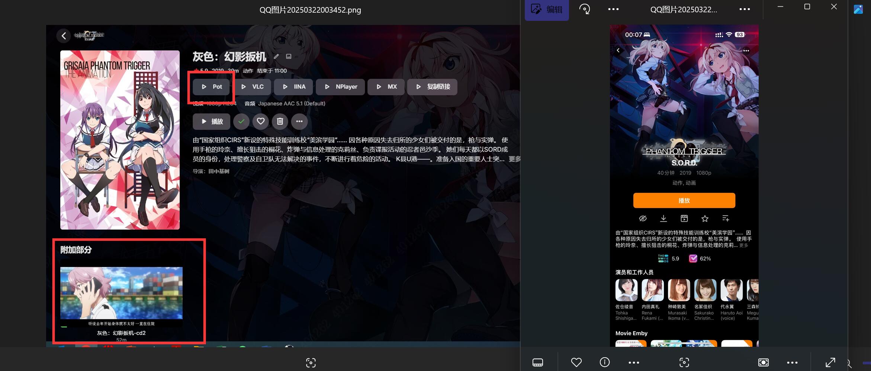
Task: Toggle the crossed-eye watched icon
Action: click(x=643, y=218)
